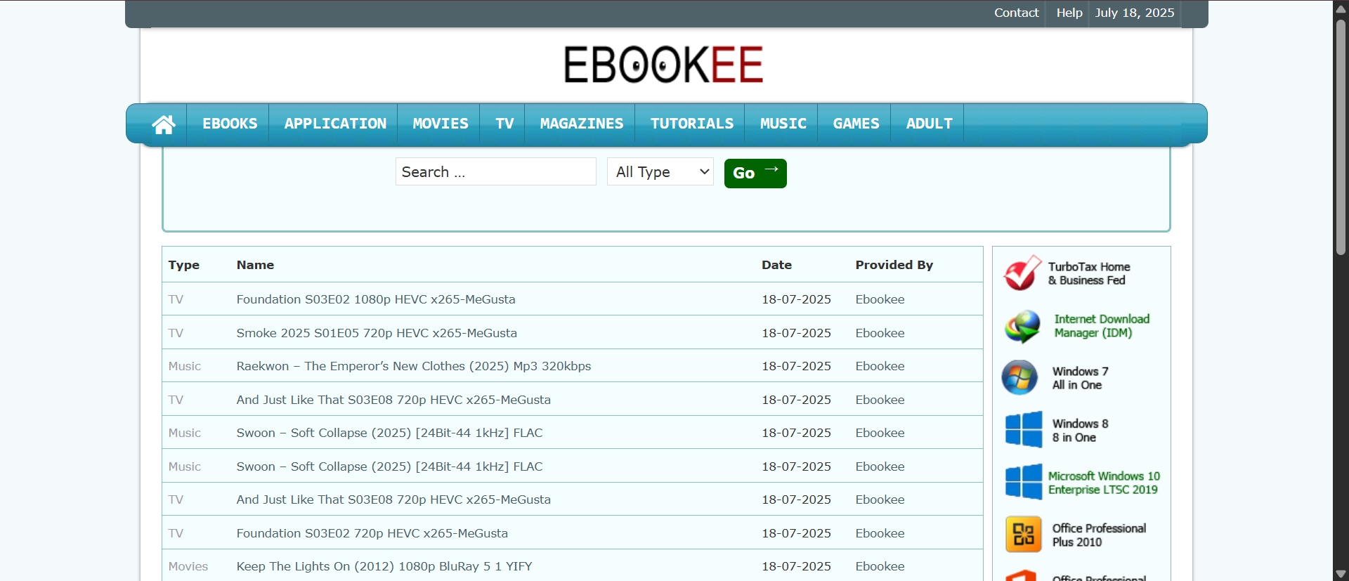Click date 18-07-2025 in Foundation 1080p row
The height and width of the screenshot is (581, 1349).
(x=796, y=299)
